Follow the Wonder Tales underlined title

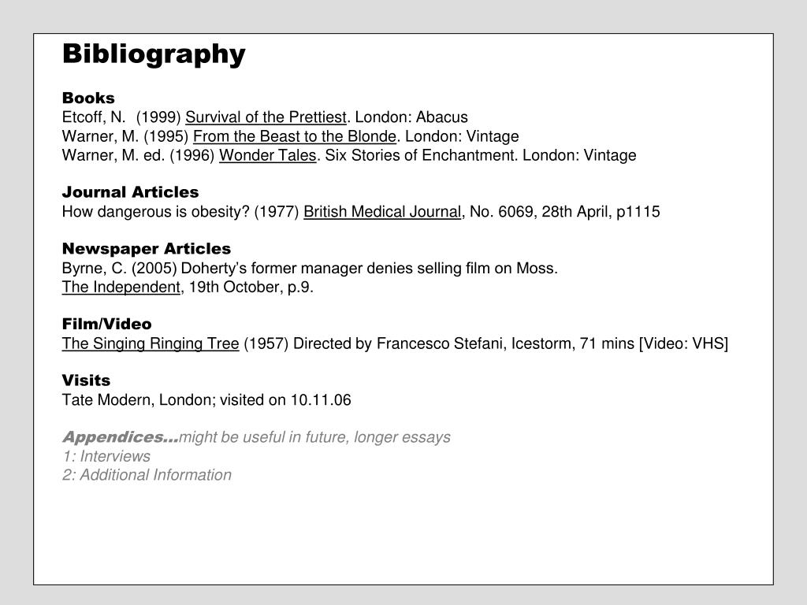click(x=268, y=155)
